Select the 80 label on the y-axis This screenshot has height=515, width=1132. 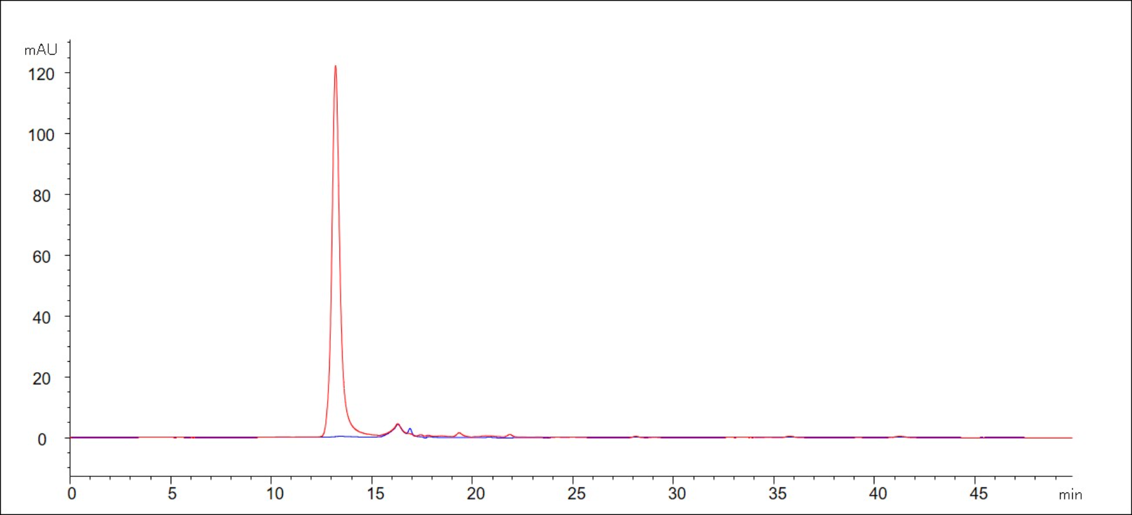click(x=42, y=196)
